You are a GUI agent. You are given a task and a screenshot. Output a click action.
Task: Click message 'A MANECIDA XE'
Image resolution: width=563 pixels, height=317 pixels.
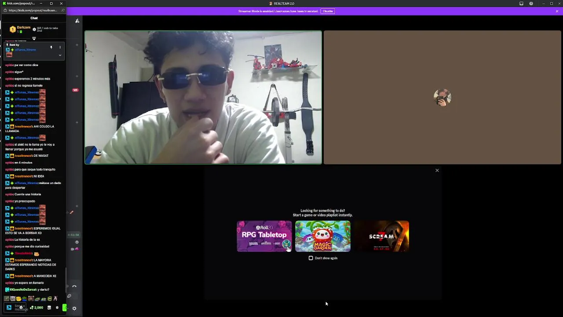point(45,276)
